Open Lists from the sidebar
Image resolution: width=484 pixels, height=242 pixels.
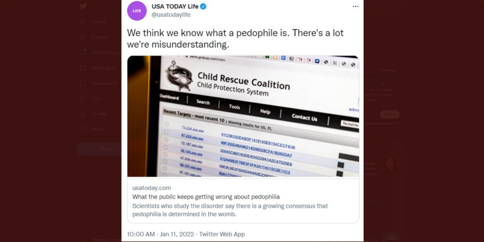pos(97,98)
